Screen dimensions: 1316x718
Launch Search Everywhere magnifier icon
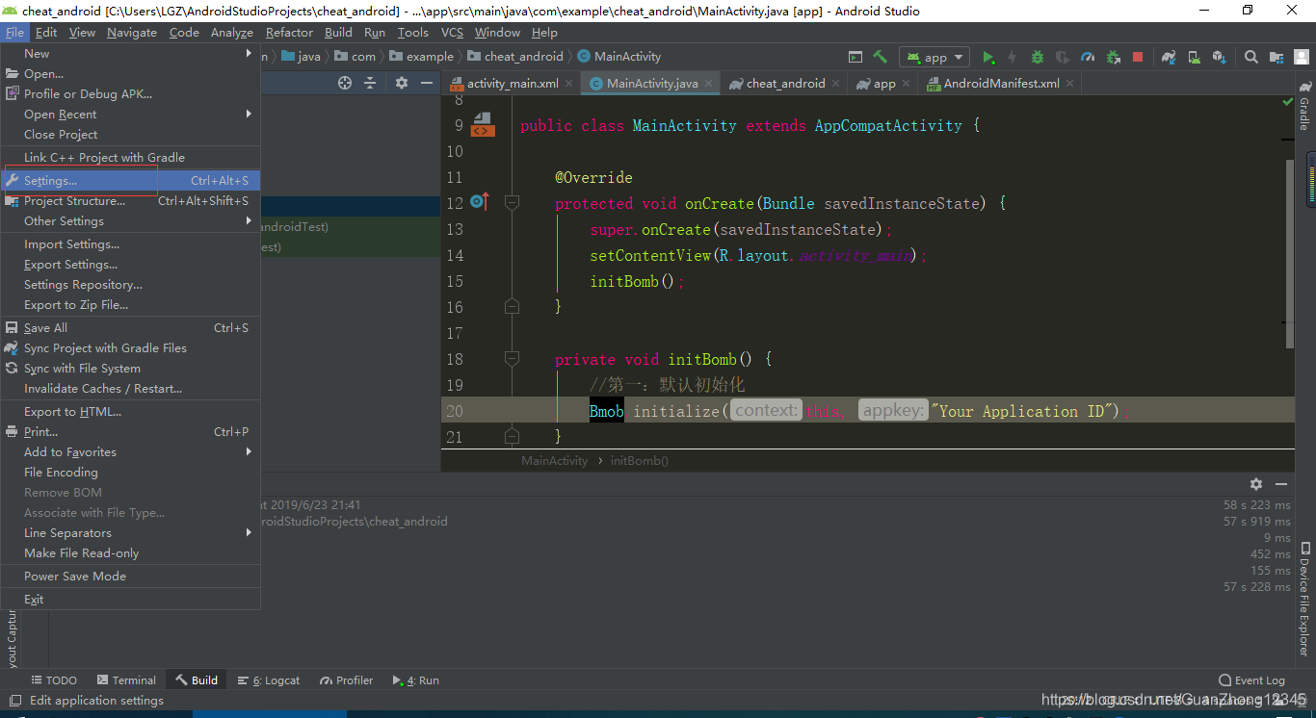(x=1251, y=56)
